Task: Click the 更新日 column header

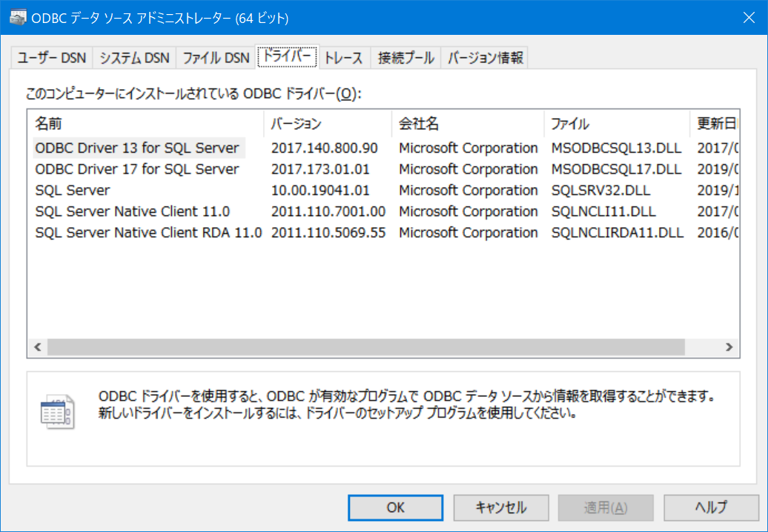Action: click(715, 124)
